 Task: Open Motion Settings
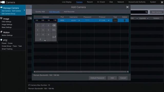coord(7,35)
